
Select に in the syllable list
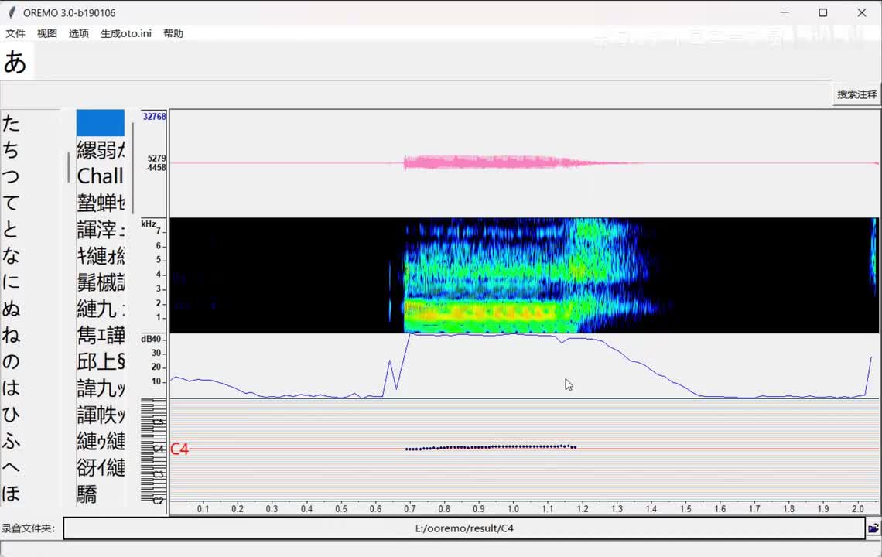point(11,282)
